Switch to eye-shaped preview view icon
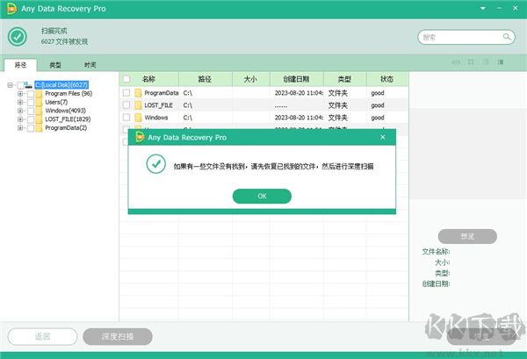 [456, 62]
